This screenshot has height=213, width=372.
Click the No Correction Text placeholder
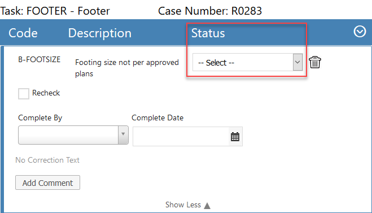coord(47,160)
